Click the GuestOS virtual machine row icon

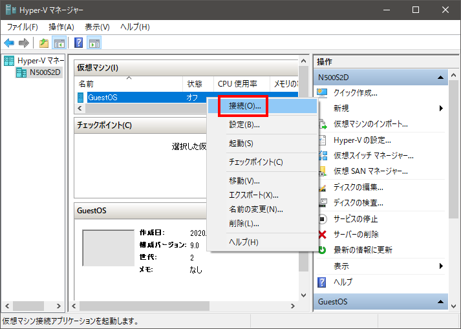click(x=80, y=98)
